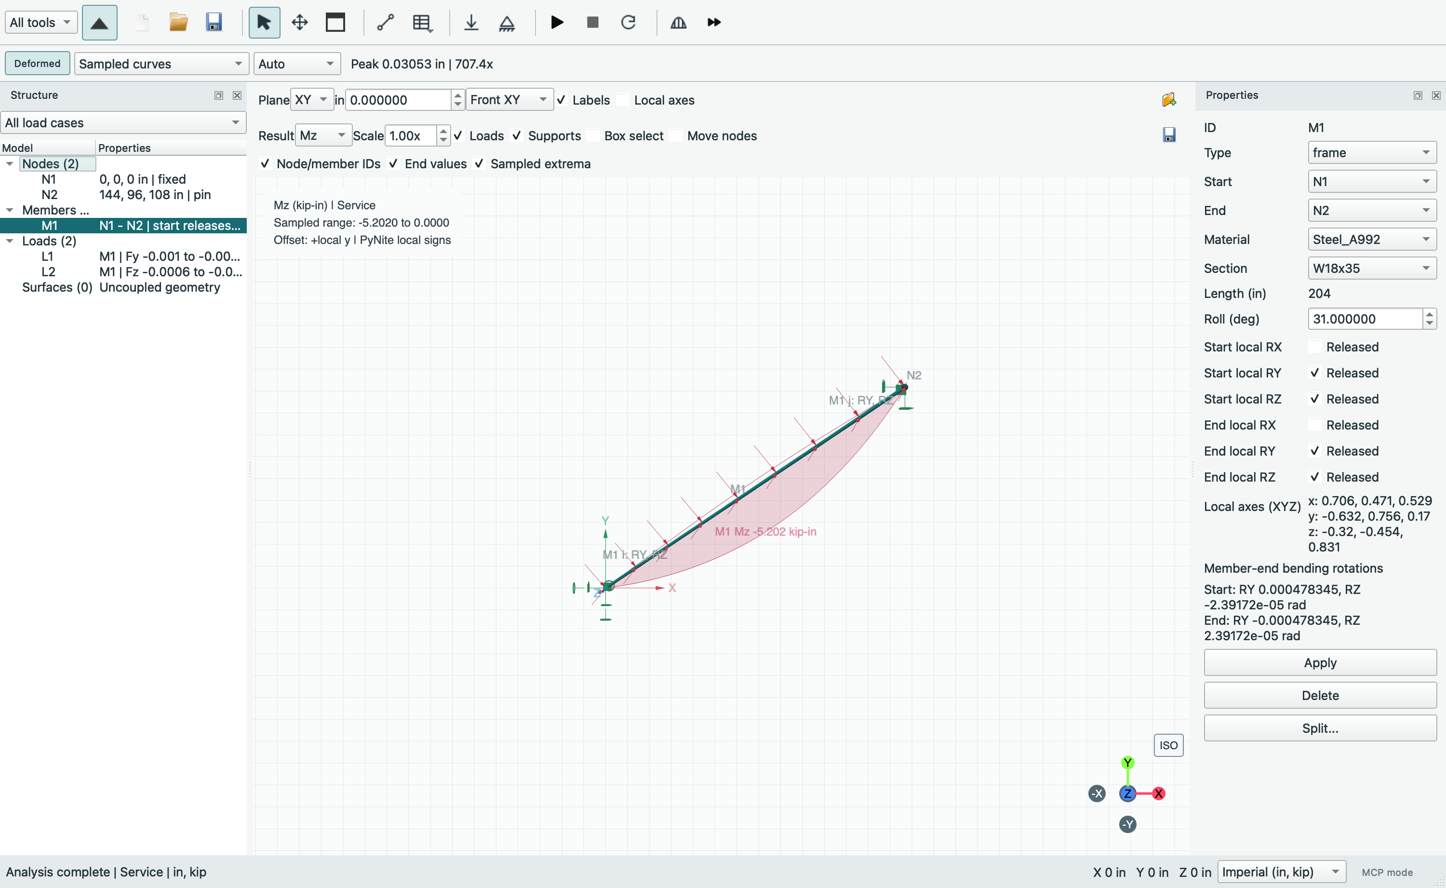
Task: Click the Surfaces (0) tree row
Action: (123, 287)
